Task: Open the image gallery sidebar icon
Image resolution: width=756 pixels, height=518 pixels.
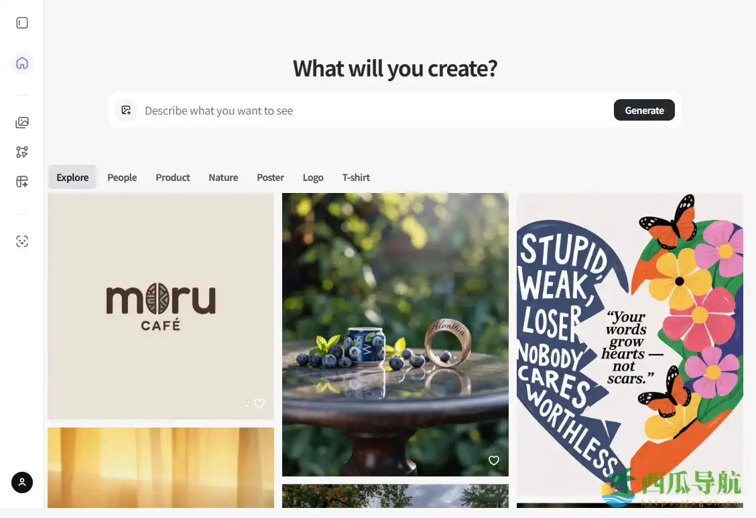Action: (x=22, y=123)
